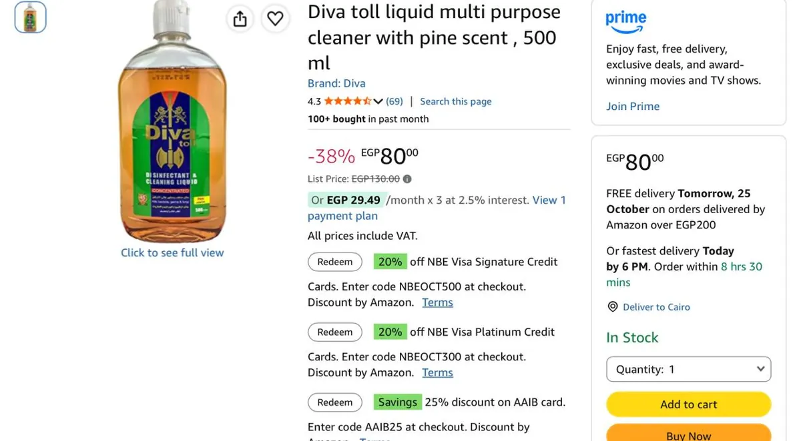Click the location pin icon beside Deliver to Cairo
Image resolution: width=801 pixels, height=441 pixels.
tap(612, 307)
